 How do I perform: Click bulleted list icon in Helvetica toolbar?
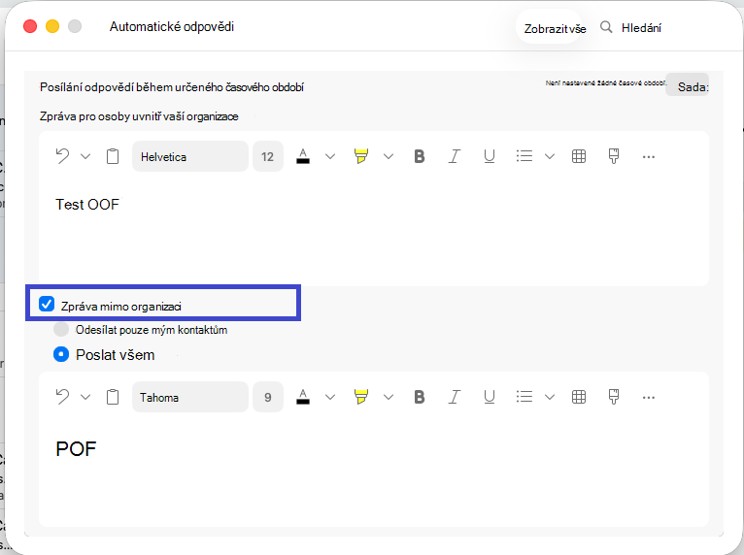point(524,156)
